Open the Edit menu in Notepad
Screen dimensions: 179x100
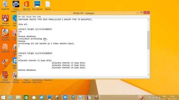23,17
